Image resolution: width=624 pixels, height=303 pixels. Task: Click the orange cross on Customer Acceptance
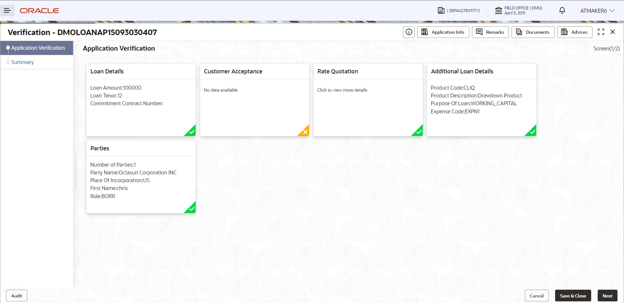pyautogui.click(x=305, y=132)
